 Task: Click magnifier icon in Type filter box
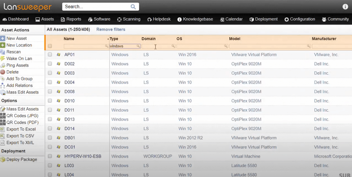point(138,46)
